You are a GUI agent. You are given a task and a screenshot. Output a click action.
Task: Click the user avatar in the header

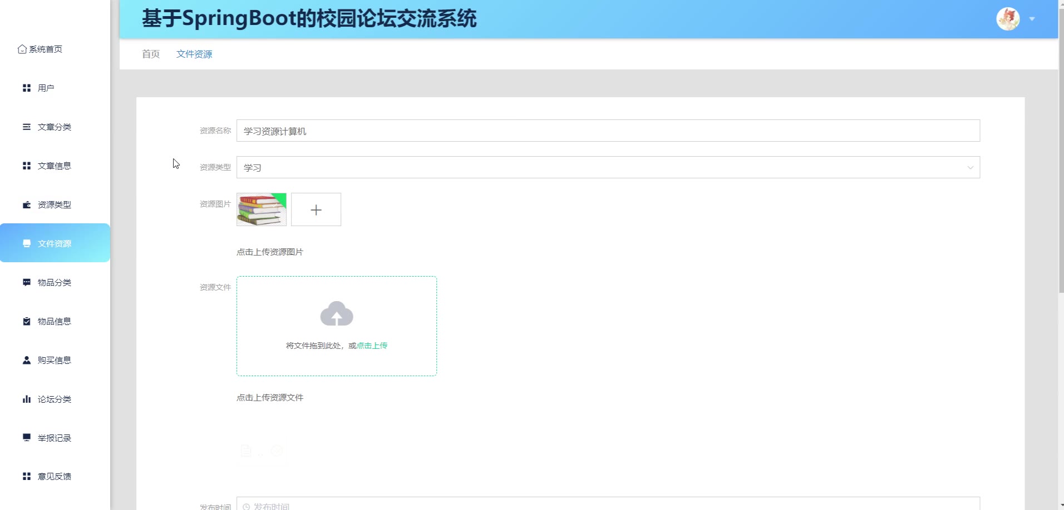tap(1008, 19)
